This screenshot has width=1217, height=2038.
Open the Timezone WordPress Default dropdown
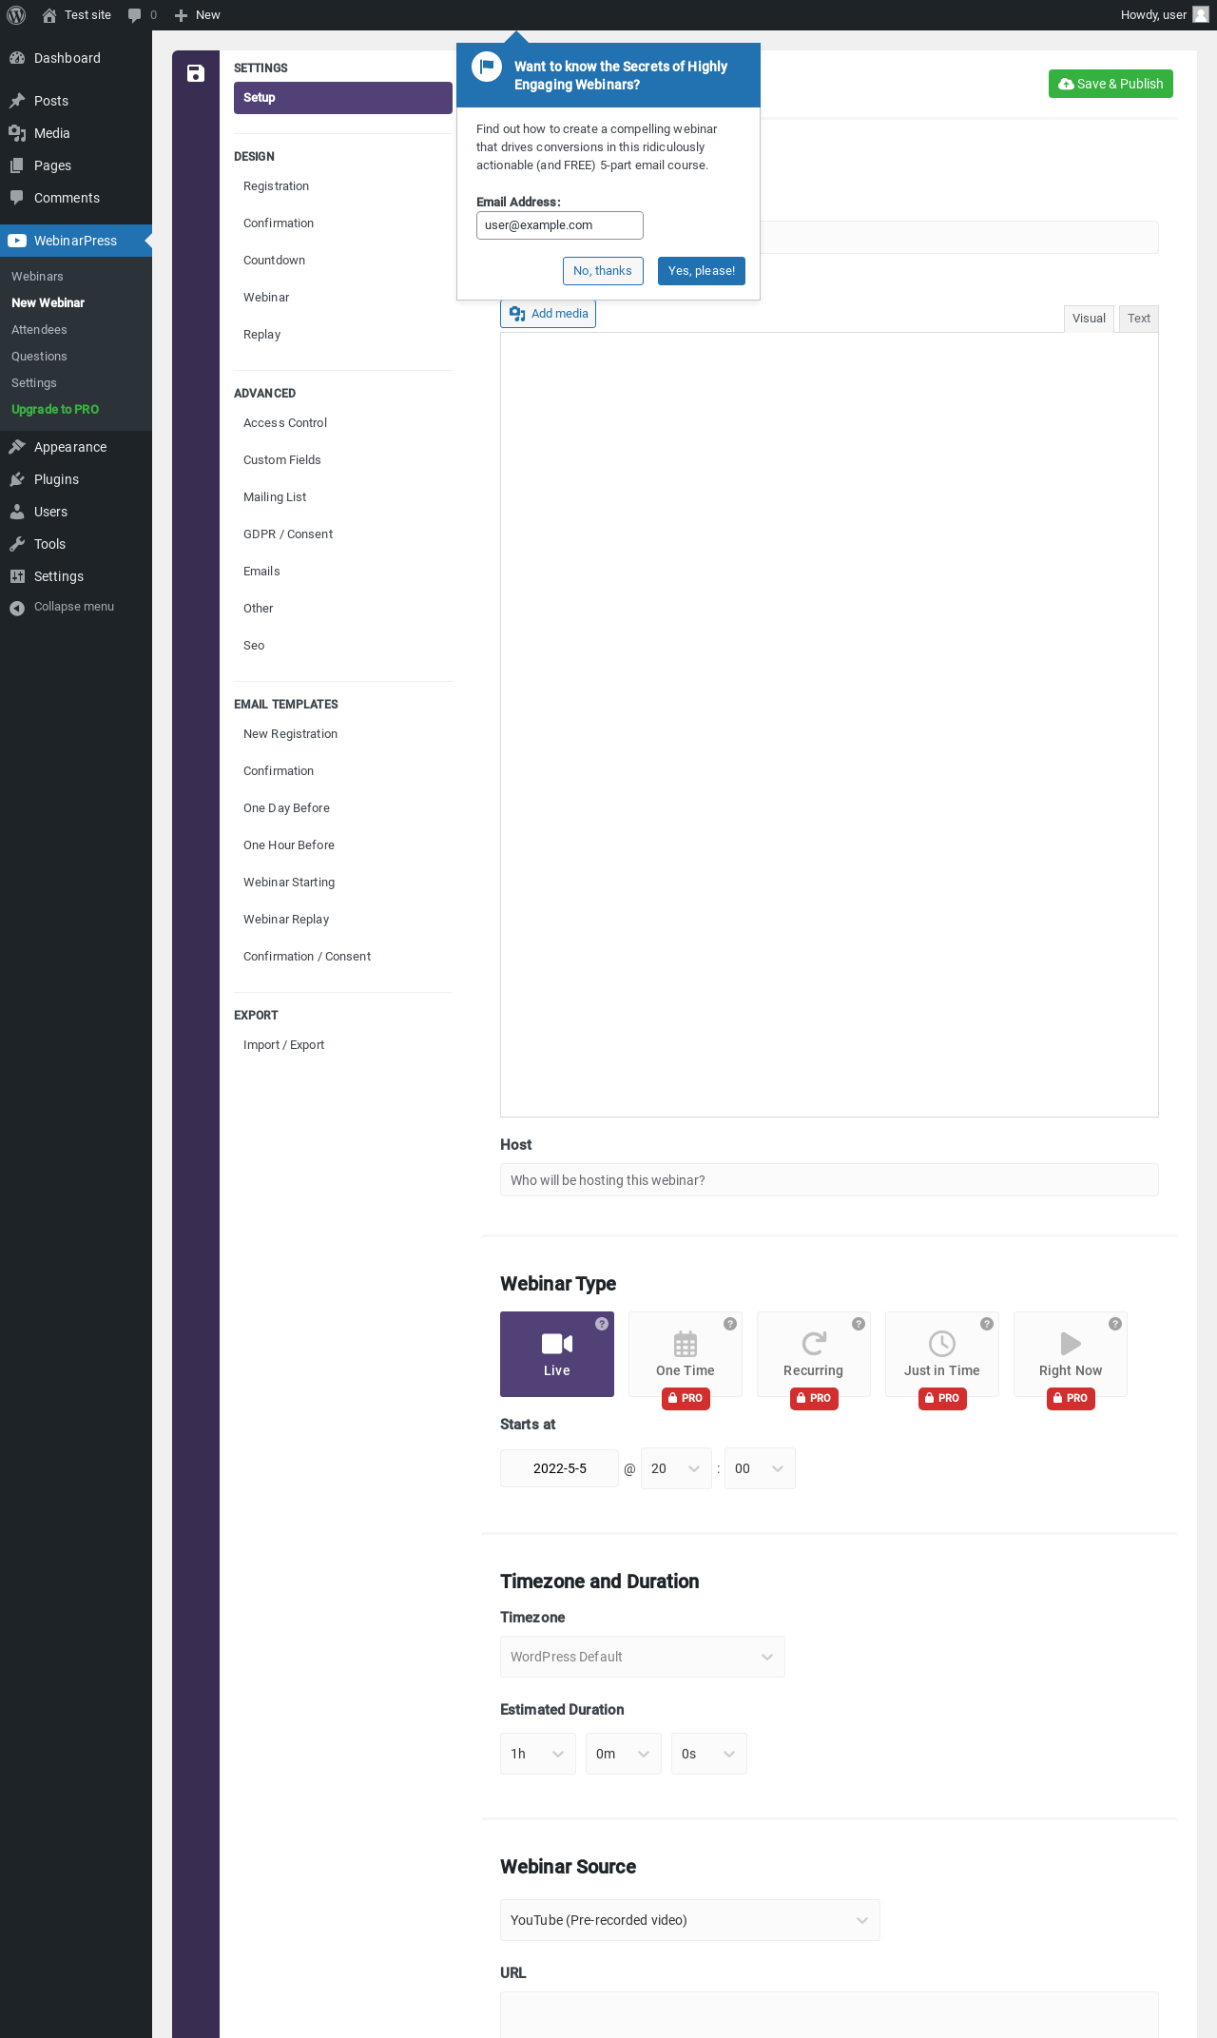(643, 1657)
